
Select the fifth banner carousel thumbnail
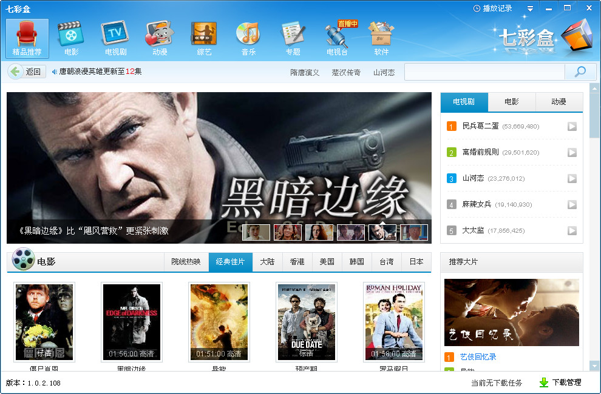pos(382,232)
